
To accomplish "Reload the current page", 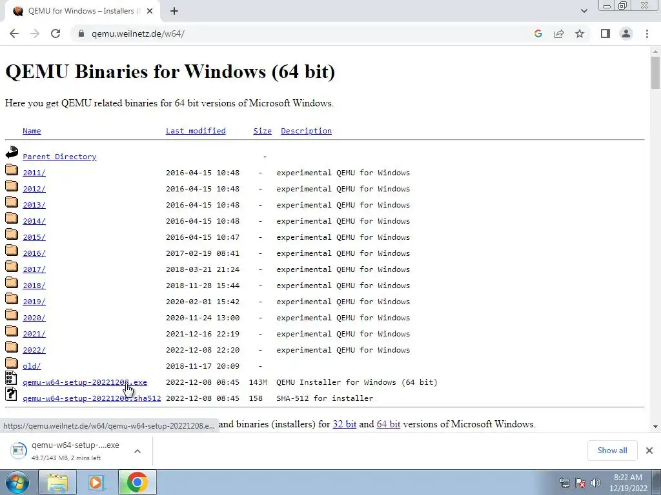I will coord(56,34).
